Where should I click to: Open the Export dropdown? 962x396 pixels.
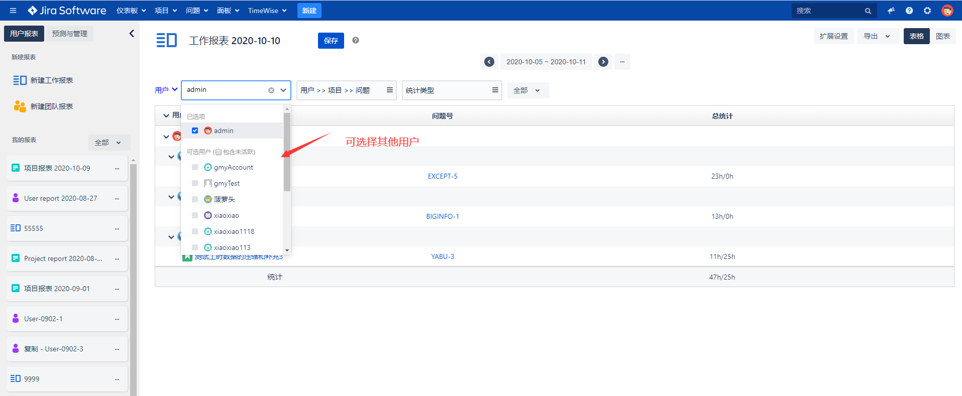pos(877,36)
